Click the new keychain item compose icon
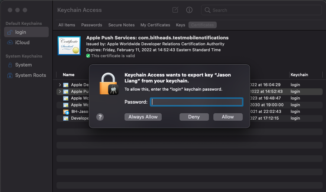Image resolution: width=326 pixels, height=192 pixels. (x=175, y=10)
